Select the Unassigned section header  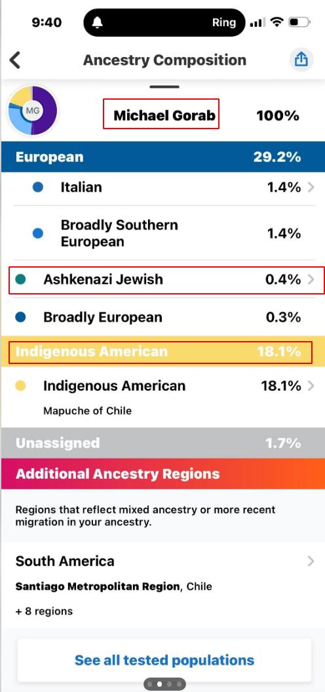162,443
